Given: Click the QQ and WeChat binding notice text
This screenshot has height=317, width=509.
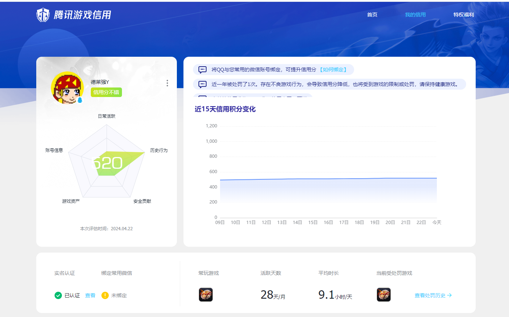Looking at the screenshot, I should 264,70.
